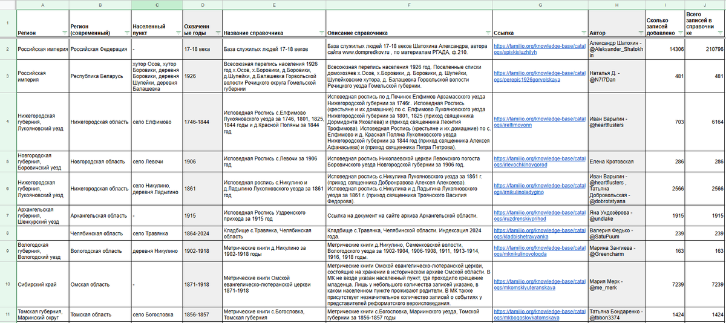This screenshot has height=323, width=726.
Task: Click the description 'Ссылка на документ на сайте архива'
Action: [x=409, y=216]
